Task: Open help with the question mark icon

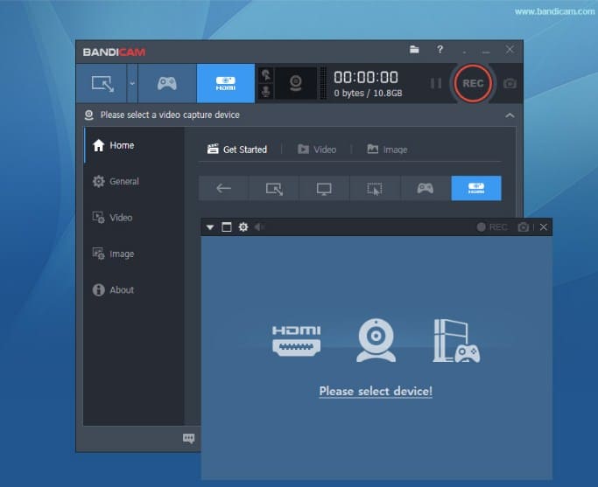Action: pos(440,50)
